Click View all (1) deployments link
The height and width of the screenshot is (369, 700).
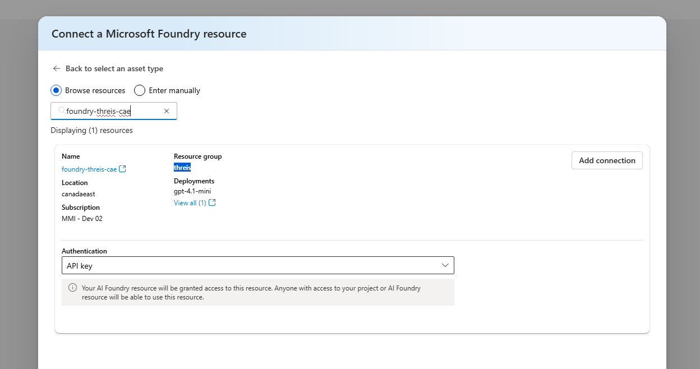(190, 202)
